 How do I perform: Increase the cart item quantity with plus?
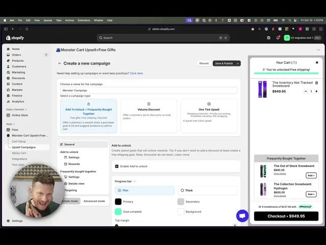(316, 91)
